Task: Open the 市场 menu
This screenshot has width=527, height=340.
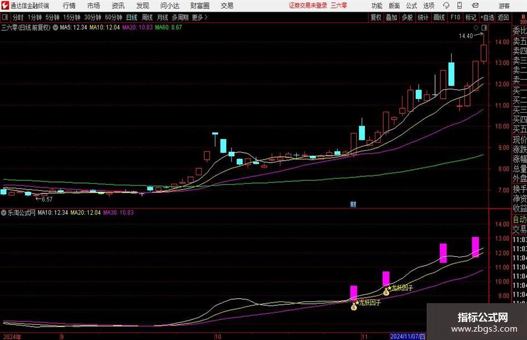Action: tap(94, 6)
